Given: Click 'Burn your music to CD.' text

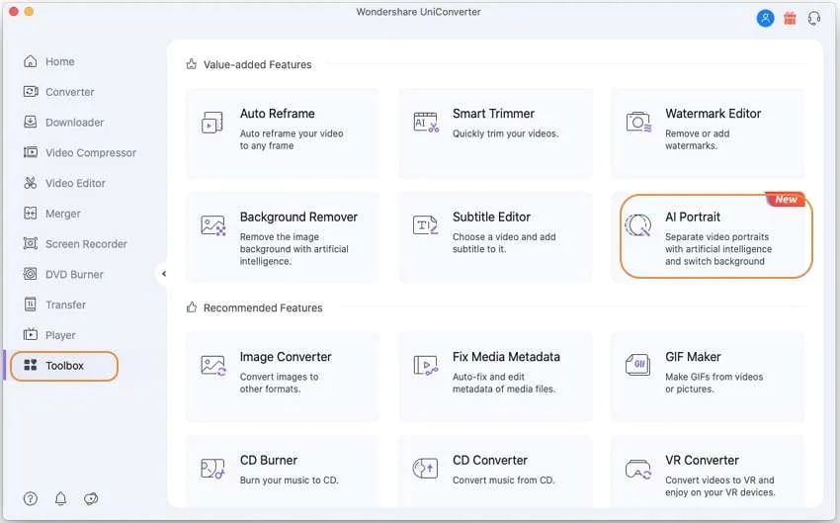Looking at the screenshot, I should click(289, 480).
